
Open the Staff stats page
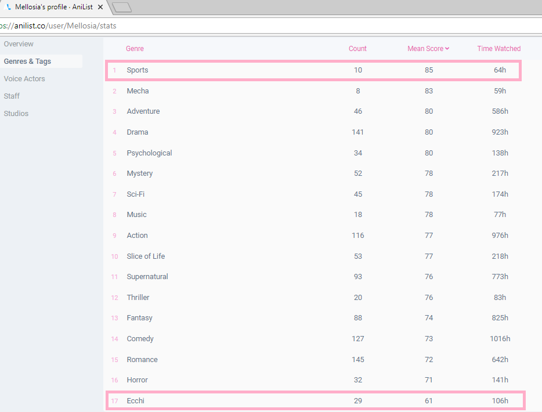pos(12,96)
